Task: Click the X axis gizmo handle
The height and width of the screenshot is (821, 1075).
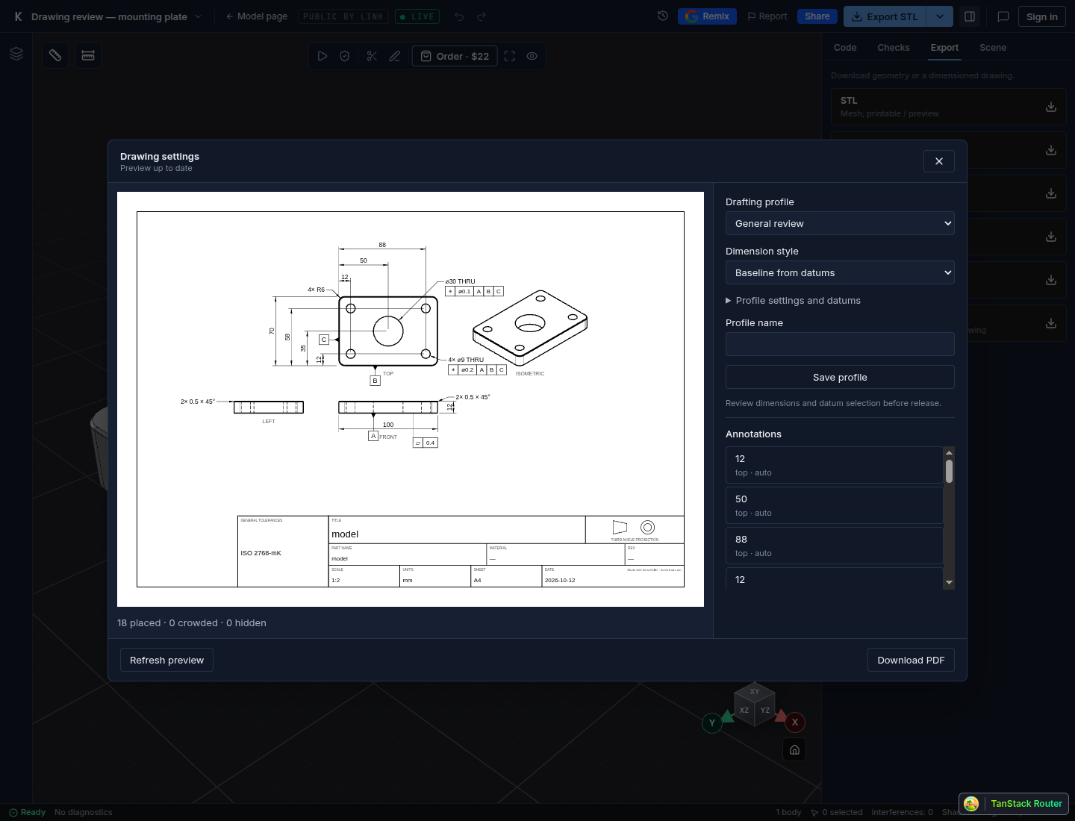Action: pos(794,722)
